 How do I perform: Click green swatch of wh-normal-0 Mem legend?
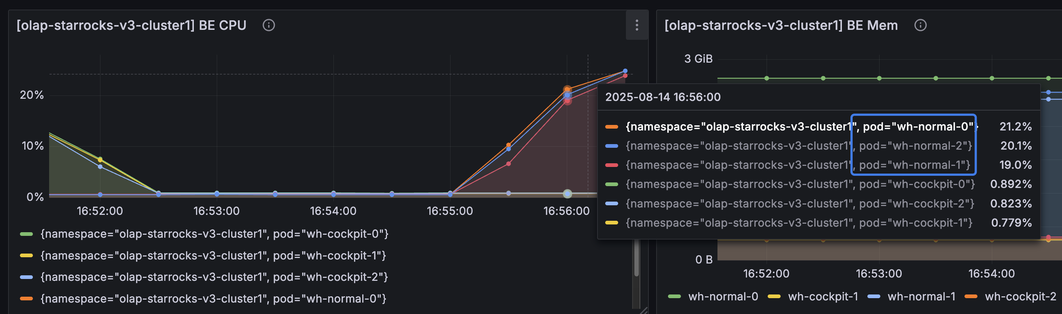[x=675, y=296]
